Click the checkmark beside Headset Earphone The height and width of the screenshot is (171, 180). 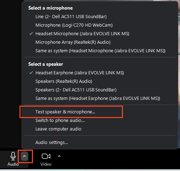[x=31, y=73]
